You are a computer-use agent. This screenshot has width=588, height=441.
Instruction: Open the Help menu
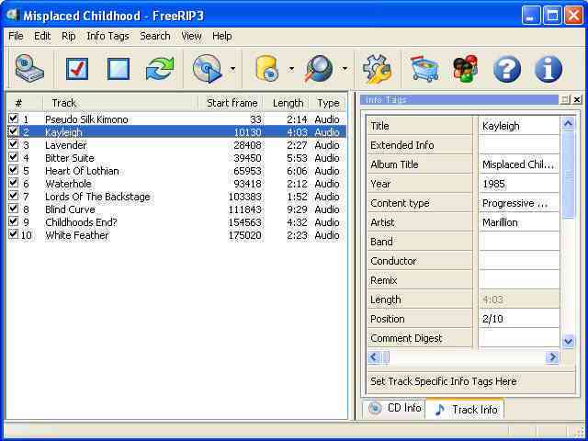[x=222, y=36]
